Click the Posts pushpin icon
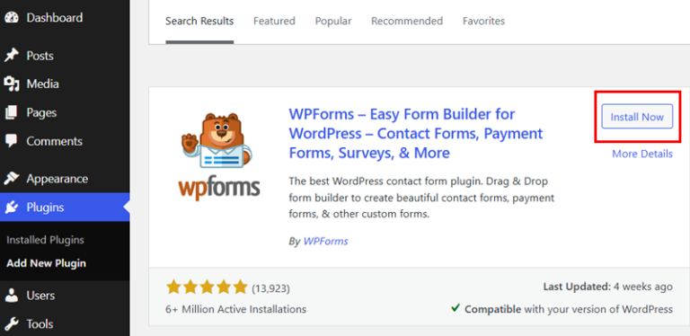The width and height of the screenshot is (690, 336). tap(12, 56)
